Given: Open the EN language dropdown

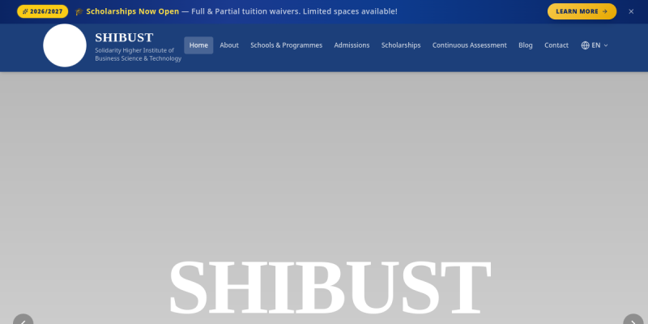Looking at the screenshot, I should click(595, 45).
